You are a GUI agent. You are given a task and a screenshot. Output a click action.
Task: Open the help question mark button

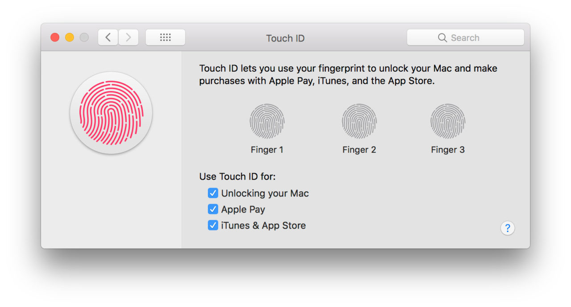coord(508,228)
